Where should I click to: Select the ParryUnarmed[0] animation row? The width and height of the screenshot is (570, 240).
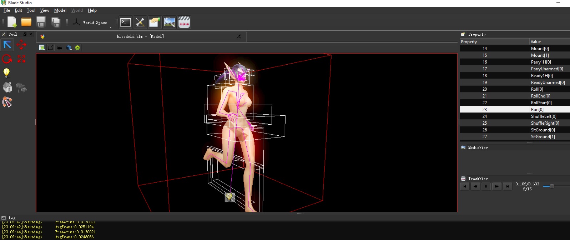click(515, 69)
